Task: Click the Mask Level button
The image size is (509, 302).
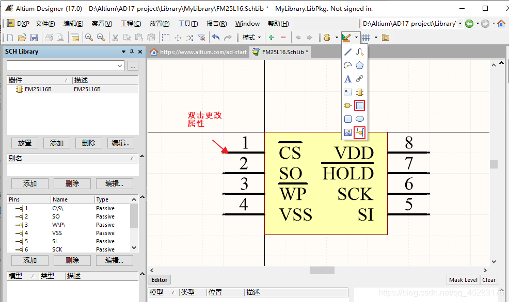Action: point(463,280)
